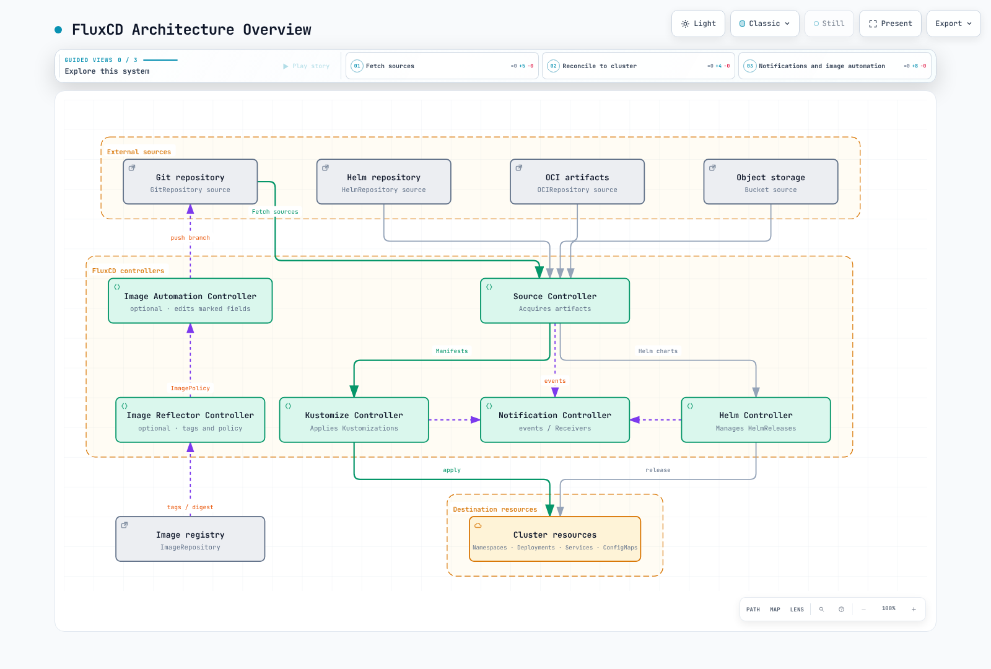
Task: Click the Play story button
Action: pyautogui.click(x=307, y=66)
